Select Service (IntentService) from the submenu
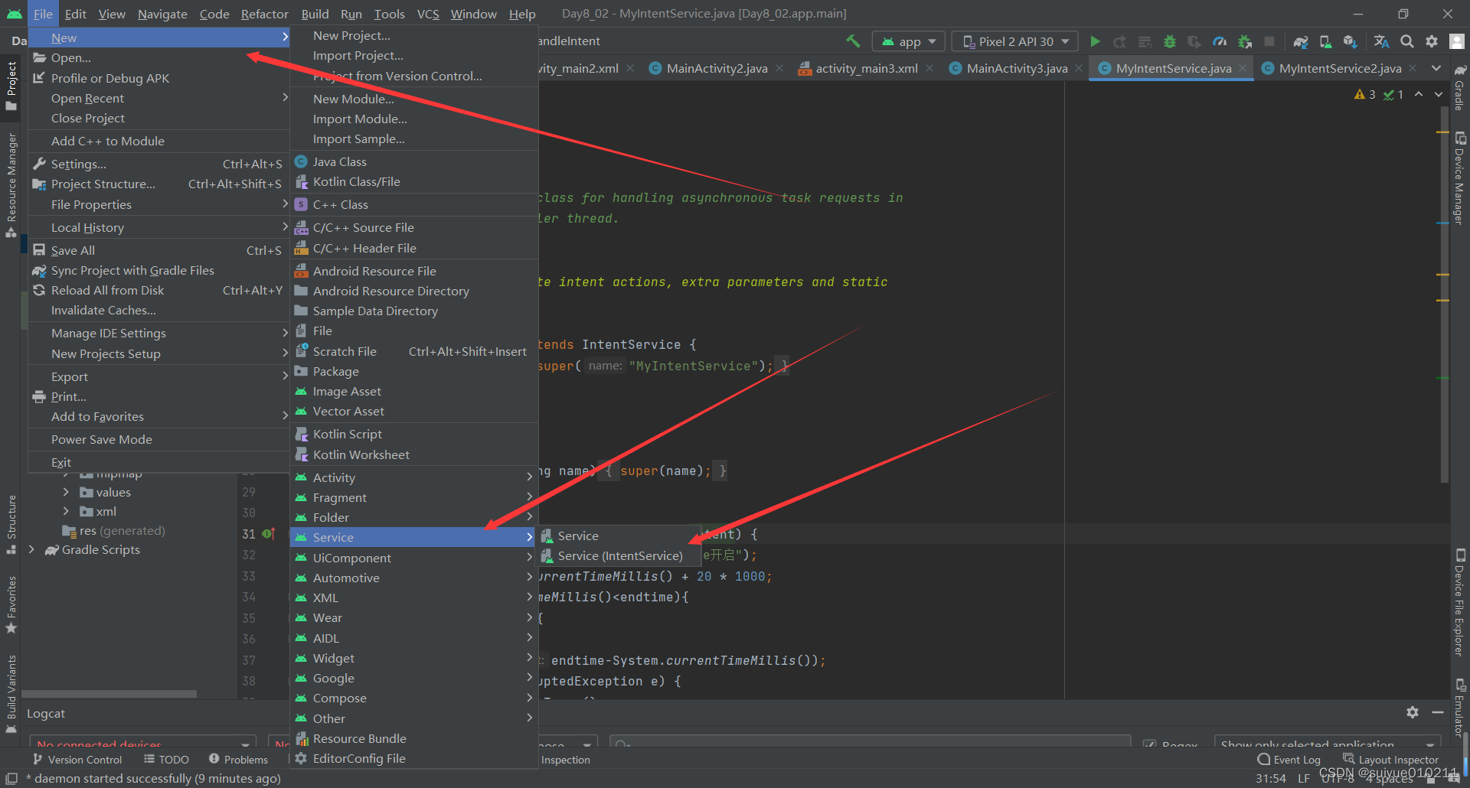 pyautogui.click(x=620, y=555)
